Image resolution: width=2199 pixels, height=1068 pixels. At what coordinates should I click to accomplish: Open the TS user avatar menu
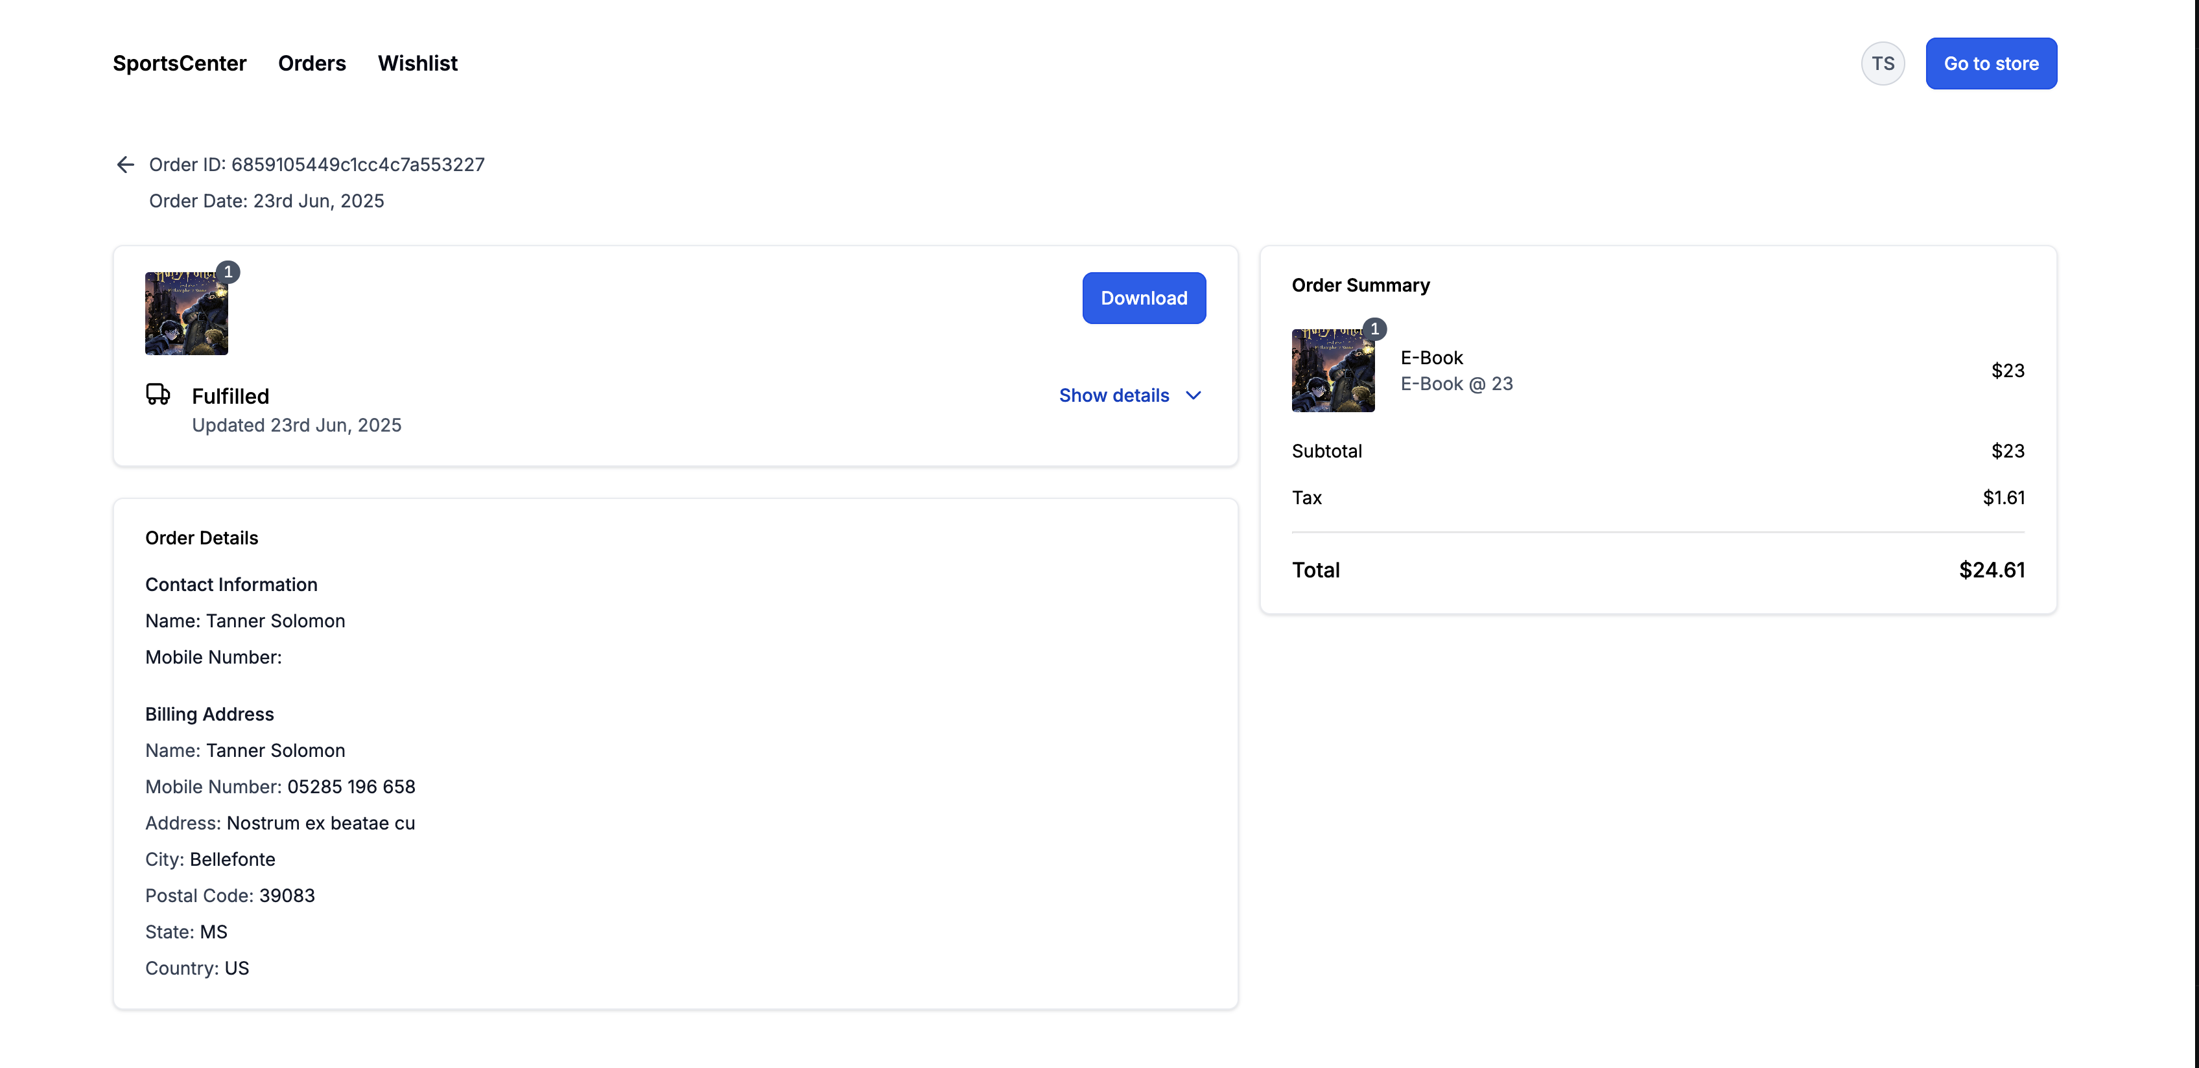[x=1882, y=63]
